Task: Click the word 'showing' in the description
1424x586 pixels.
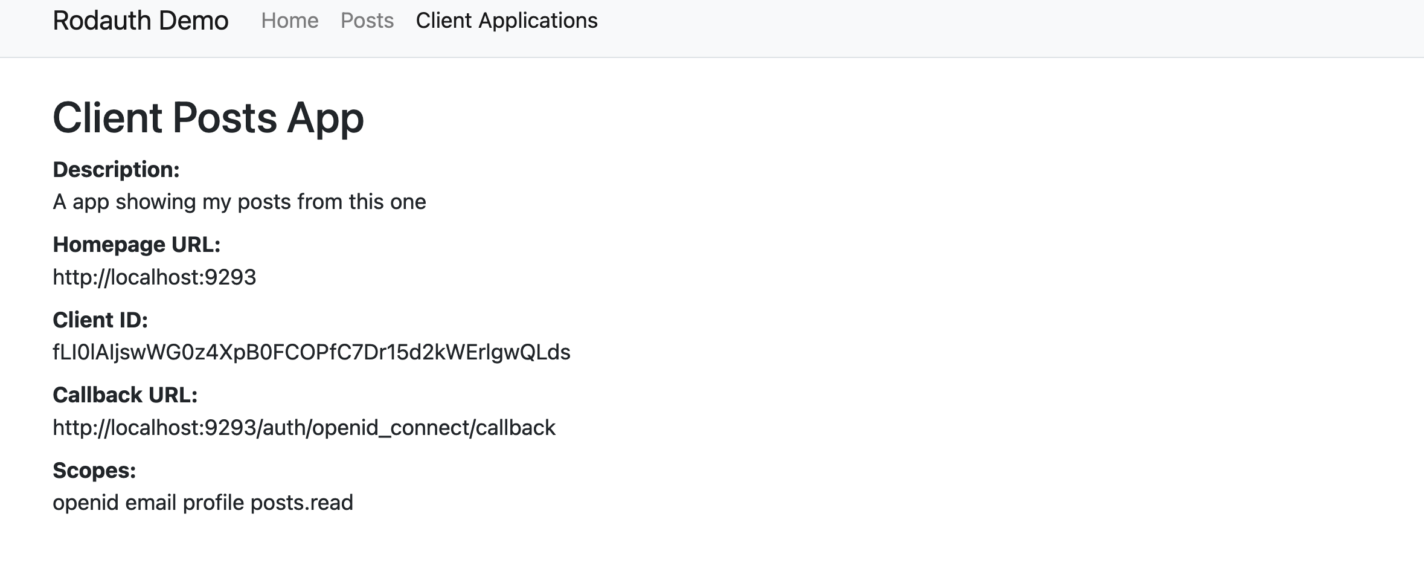Action: (x=155, y=202)
